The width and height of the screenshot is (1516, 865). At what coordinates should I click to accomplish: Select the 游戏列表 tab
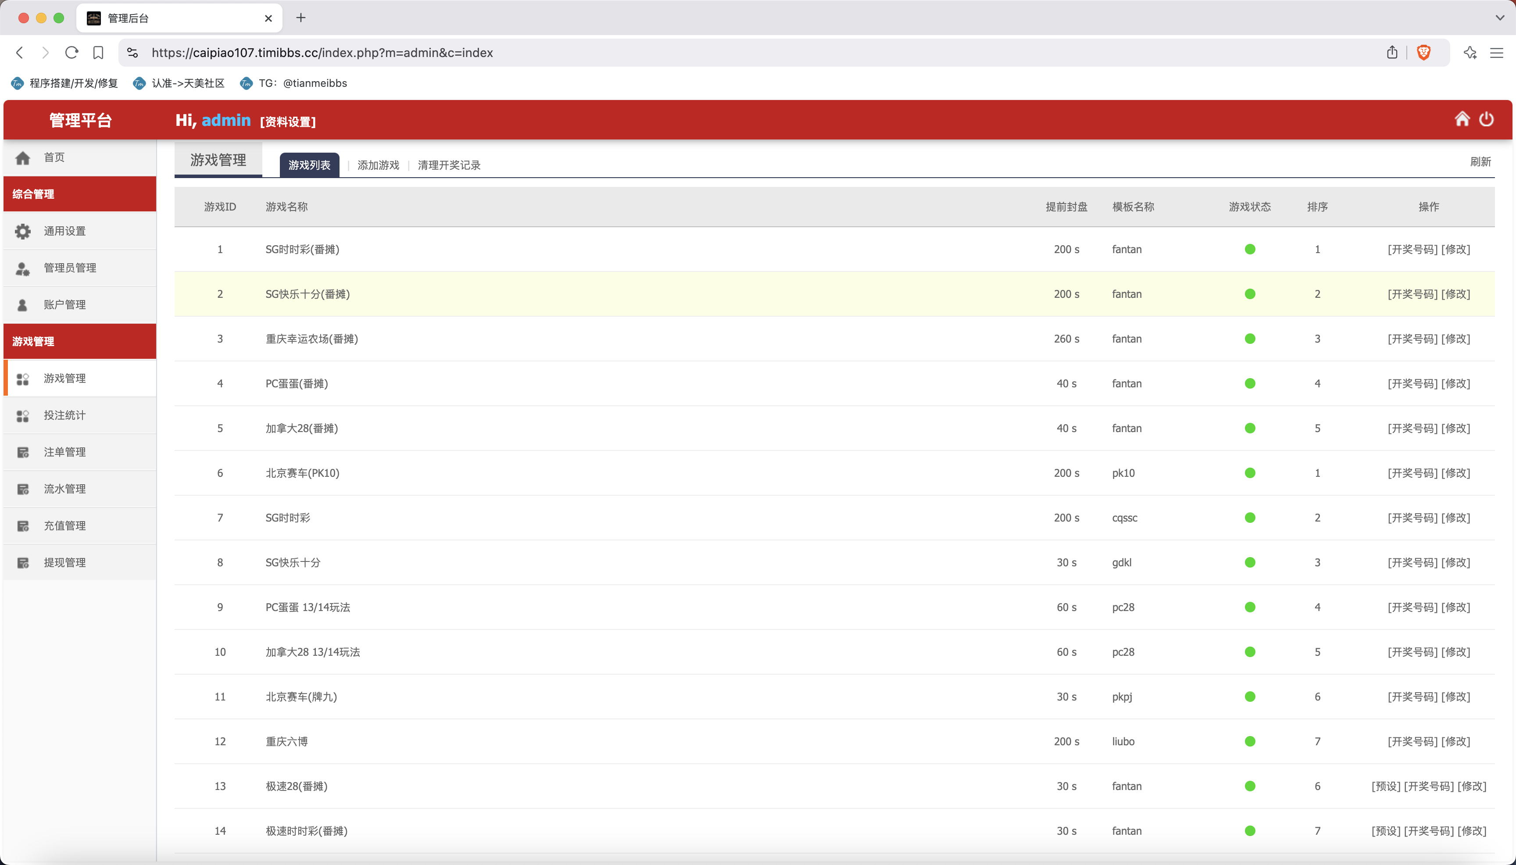(x=310, y=164)
